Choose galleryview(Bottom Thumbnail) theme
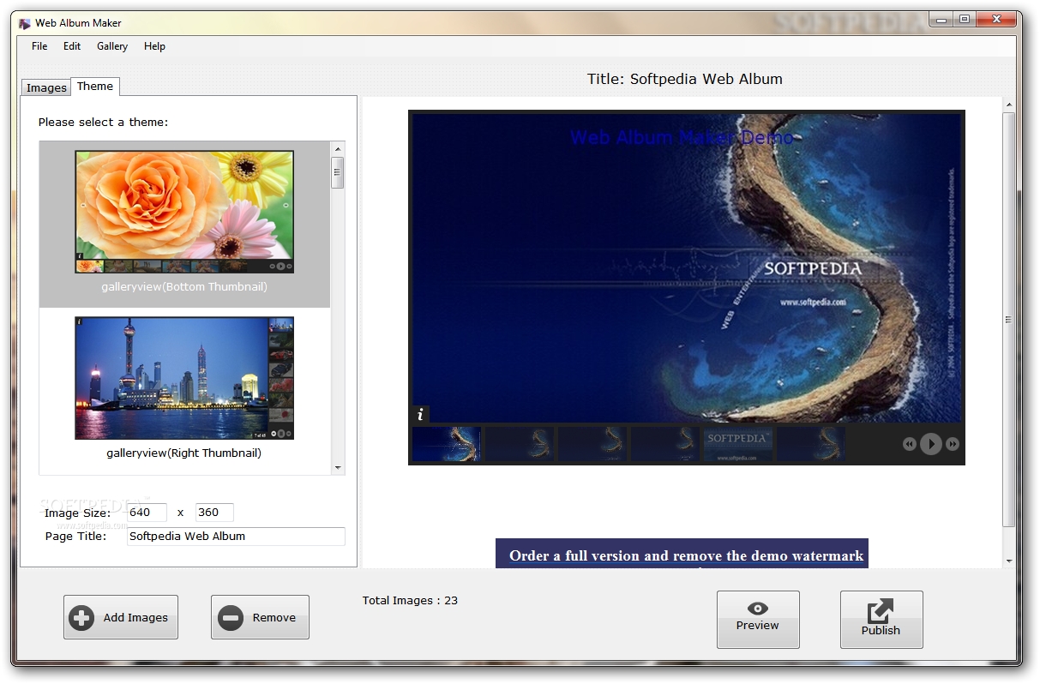This screenshot has width=1040, height=684. click(184, 225)
